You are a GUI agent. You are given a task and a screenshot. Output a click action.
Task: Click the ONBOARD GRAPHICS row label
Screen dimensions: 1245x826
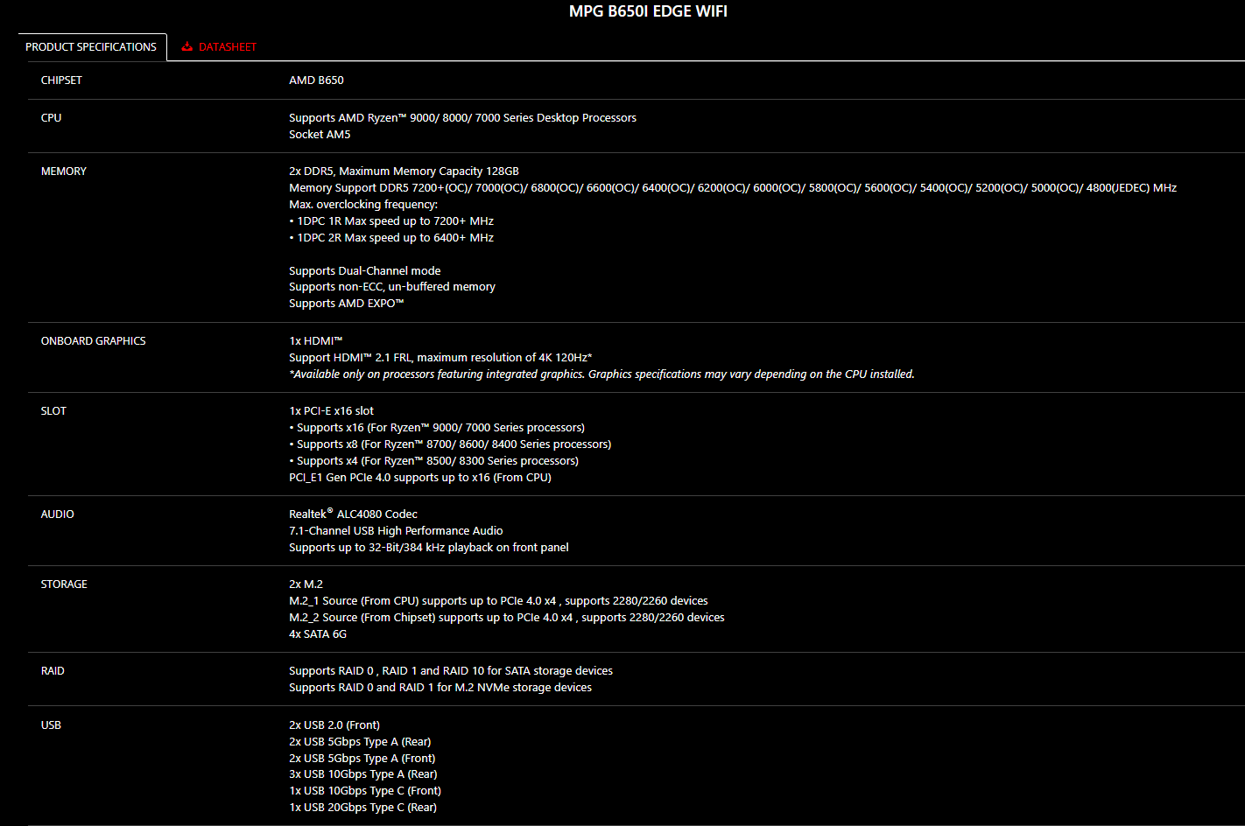coord(94,341)
